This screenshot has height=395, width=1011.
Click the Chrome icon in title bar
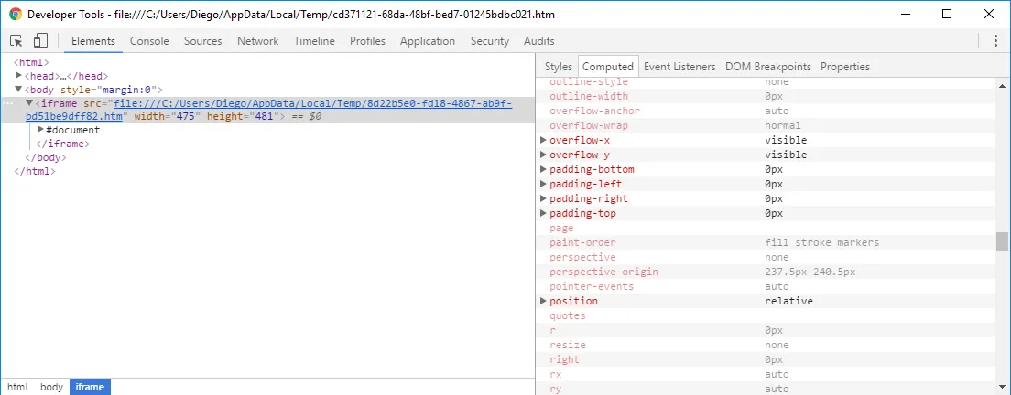click(x=16, y=15)
